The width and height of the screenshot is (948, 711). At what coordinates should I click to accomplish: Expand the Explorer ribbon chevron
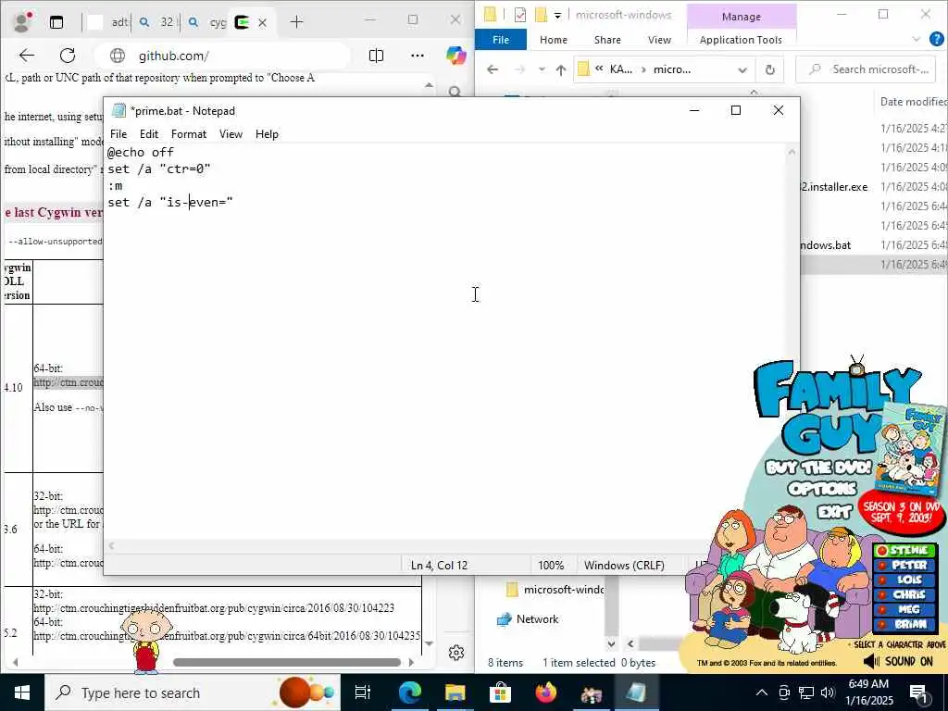916,40
